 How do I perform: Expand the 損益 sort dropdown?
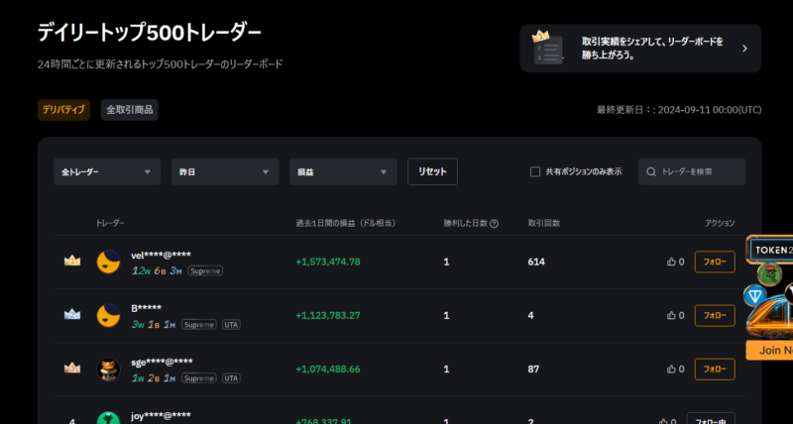pos(343,171)
